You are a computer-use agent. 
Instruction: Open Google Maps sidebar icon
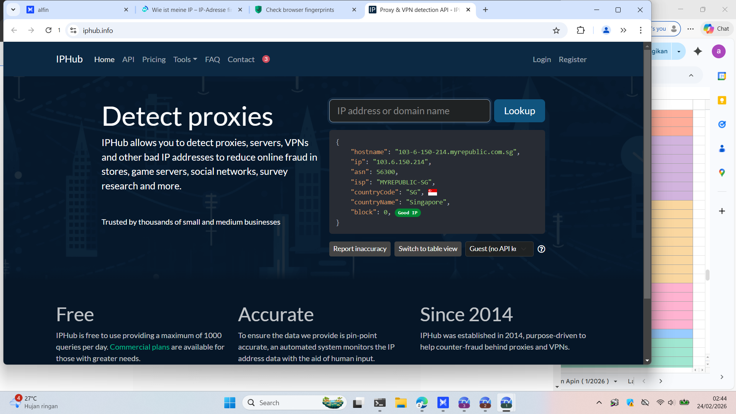click(x=722, y=173)
